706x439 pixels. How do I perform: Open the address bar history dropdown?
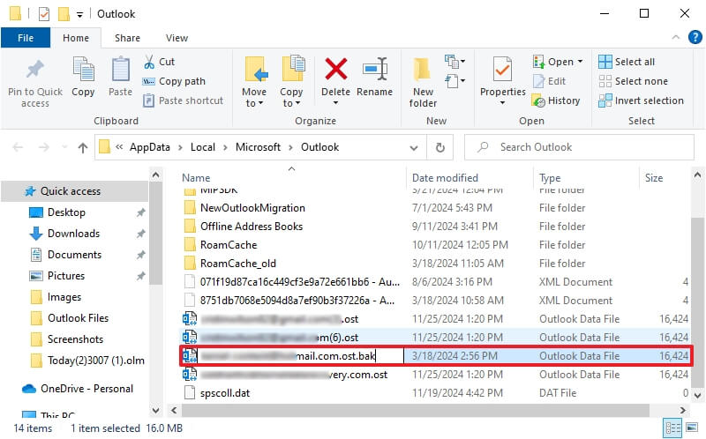click(x=414, y=147)
